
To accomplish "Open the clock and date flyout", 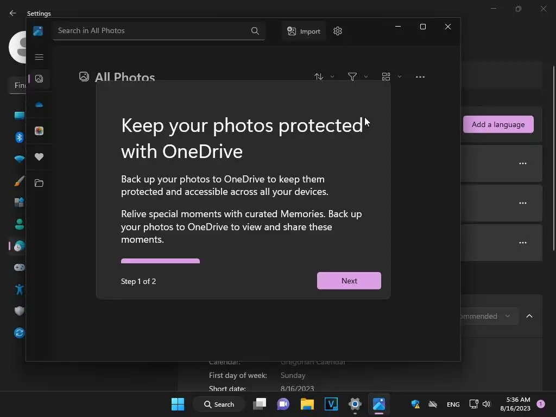I will pos(515,404).
